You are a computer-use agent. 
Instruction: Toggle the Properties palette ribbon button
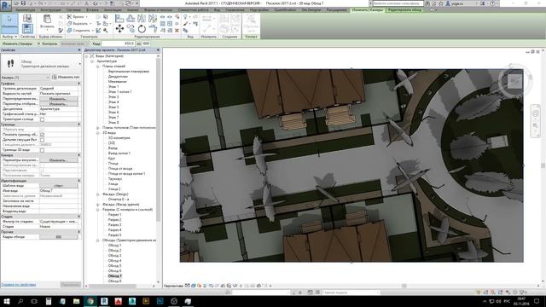pyautogui.click(x=27, y=28)
